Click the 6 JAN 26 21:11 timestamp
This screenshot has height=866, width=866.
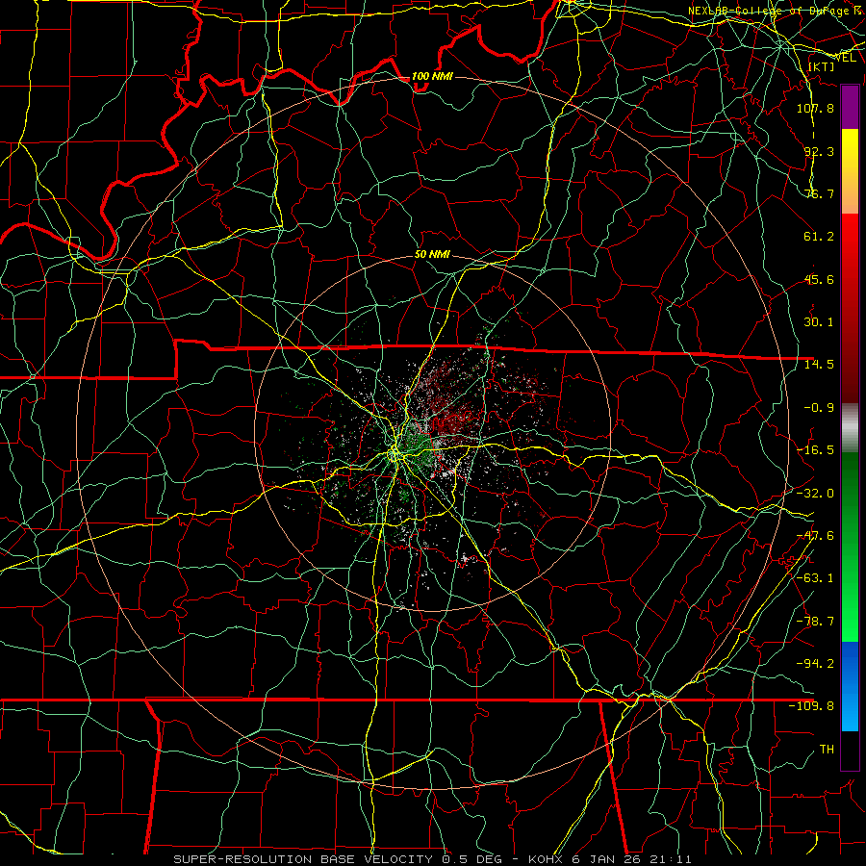631,859
